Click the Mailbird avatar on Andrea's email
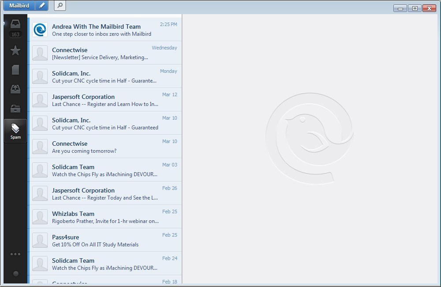The width and height of the screenshot is (441, 287). click(40, 30)
